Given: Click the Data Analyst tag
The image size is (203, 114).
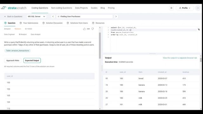Looking at the screenshot, I should click(36, 35).
